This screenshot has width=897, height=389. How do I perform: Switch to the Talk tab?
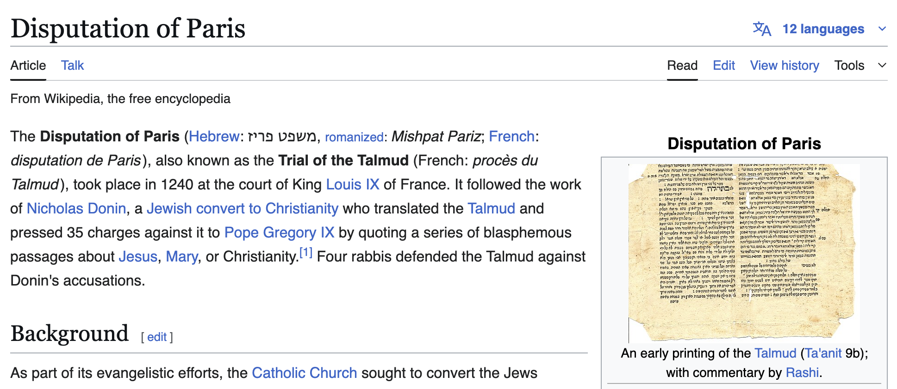(x=73, y=66)
